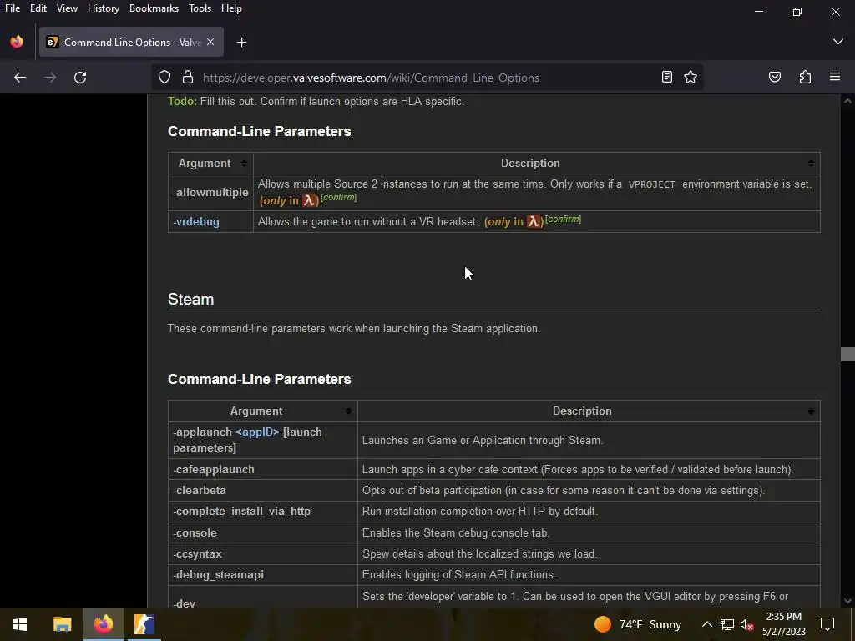
Task: Open clock showing 2:35 PM
Action: (x=783, y=624)
